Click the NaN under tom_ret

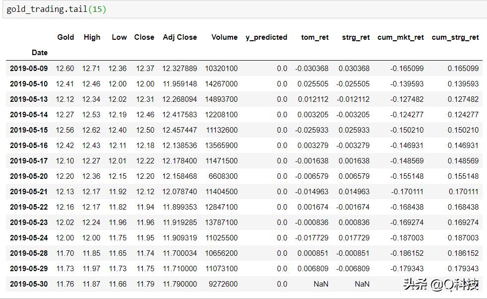click(x=321, y=284)
